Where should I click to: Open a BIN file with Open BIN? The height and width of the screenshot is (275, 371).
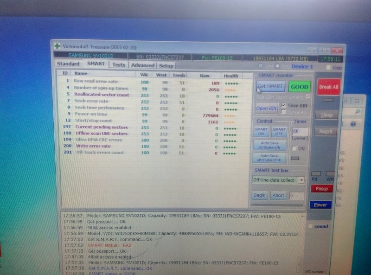267,109
